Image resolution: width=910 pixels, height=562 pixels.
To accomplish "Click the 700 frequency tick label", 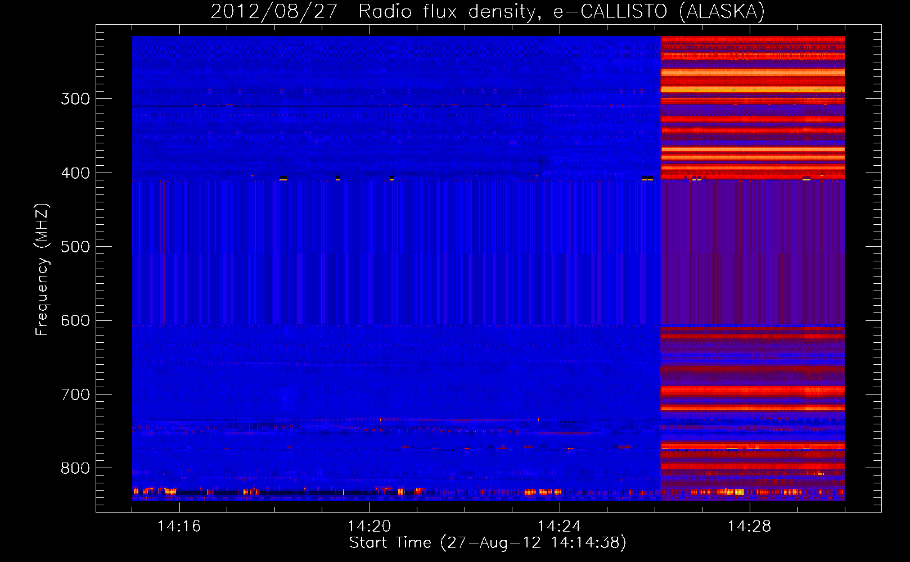I will point(75,395).
